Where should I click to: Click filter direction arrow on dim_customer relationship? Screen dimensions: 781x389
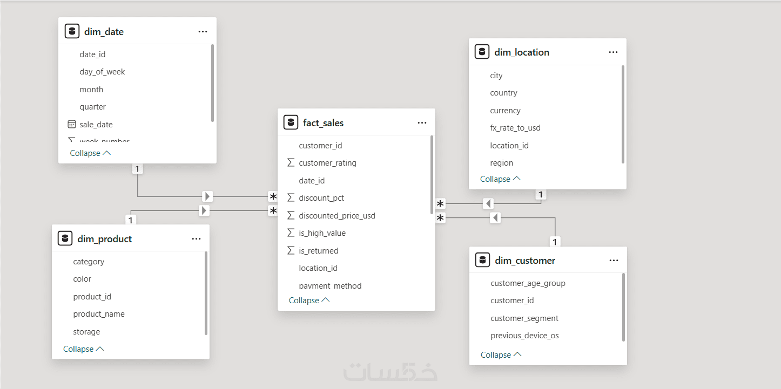[x=495, y=217]
